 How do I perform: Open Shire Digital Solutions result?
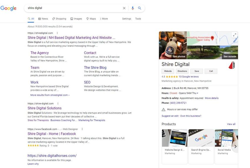(44, 108)
